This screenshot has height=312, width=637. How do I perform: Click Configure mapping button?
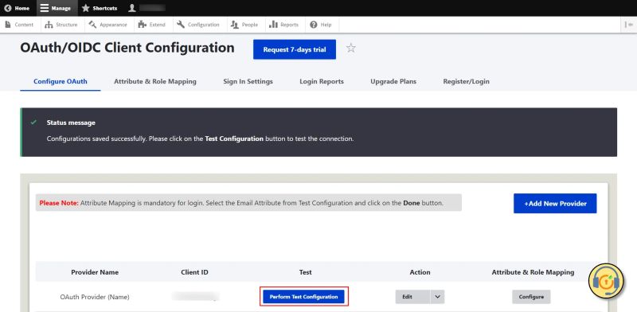tap(531, 297)
